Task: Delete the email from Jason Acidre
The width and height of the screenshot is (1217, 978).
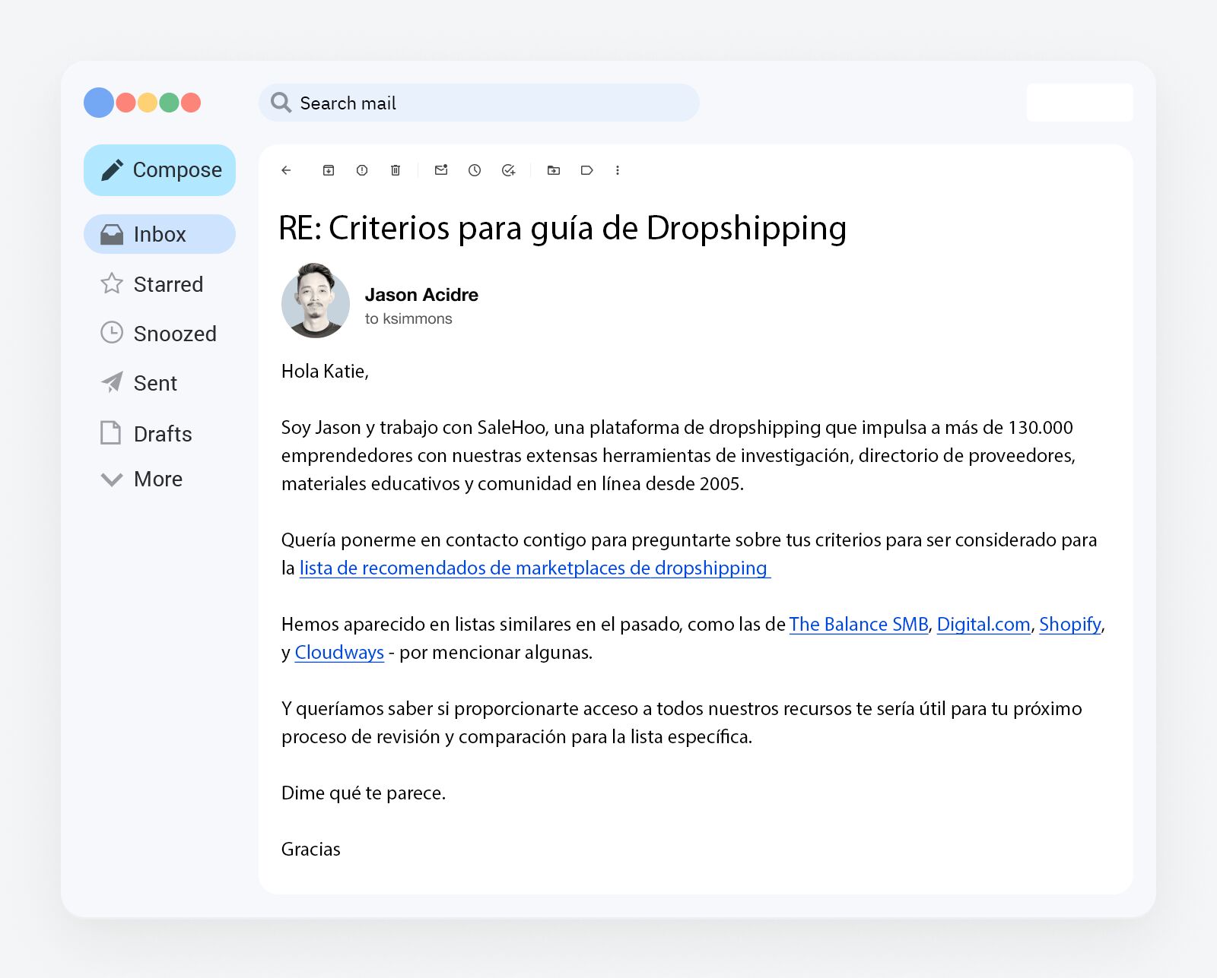Action: click(x=396, y=170)
